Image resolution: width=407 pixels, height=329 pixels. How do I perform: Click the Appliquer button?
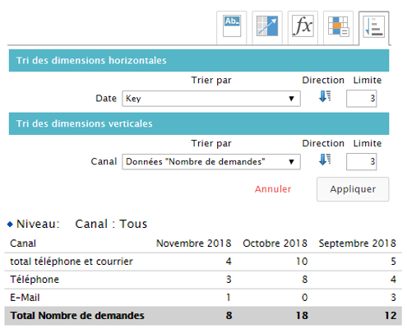353,189
